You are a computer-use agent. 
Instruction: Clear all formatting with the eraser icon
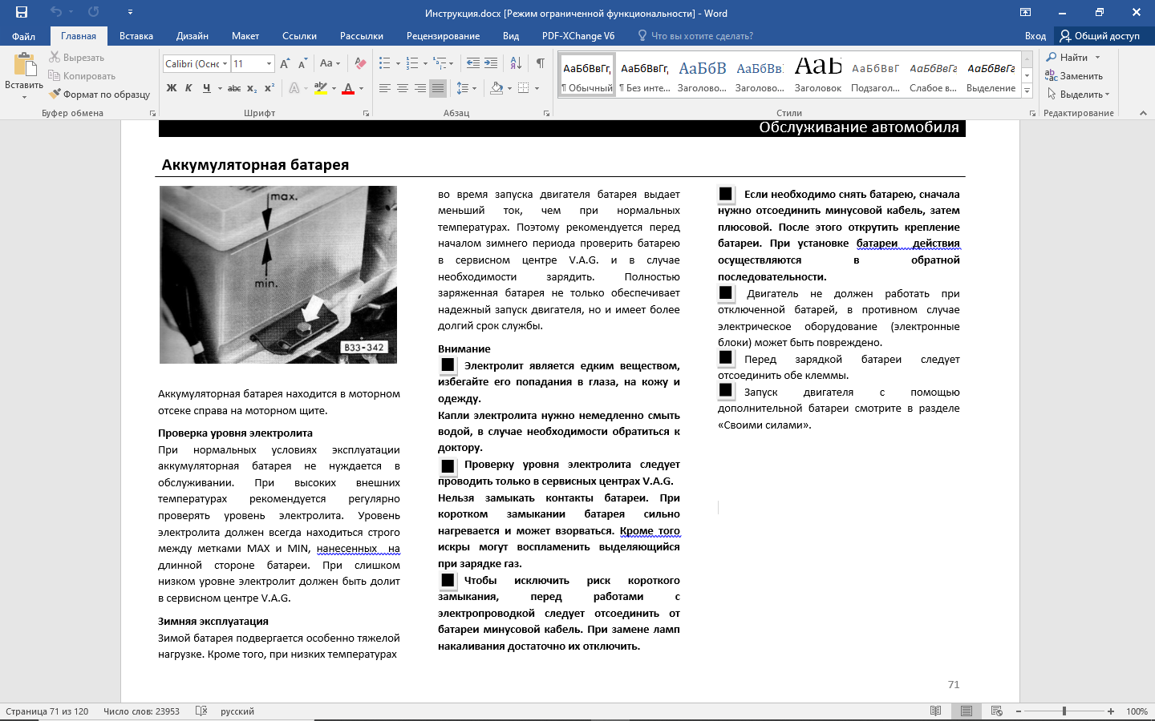point(360,63)
